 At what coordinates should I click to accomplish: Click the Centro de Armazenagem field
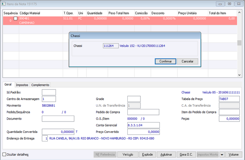[x=49, y=99]
